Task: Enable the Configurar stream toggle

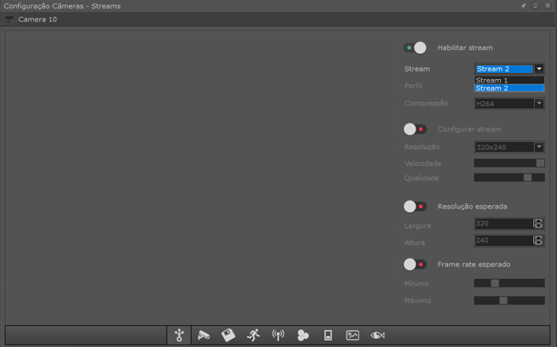Action: [415, 129]
